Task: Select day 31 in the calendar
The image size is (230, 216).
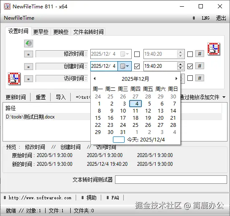Action: tap(123, 132)
